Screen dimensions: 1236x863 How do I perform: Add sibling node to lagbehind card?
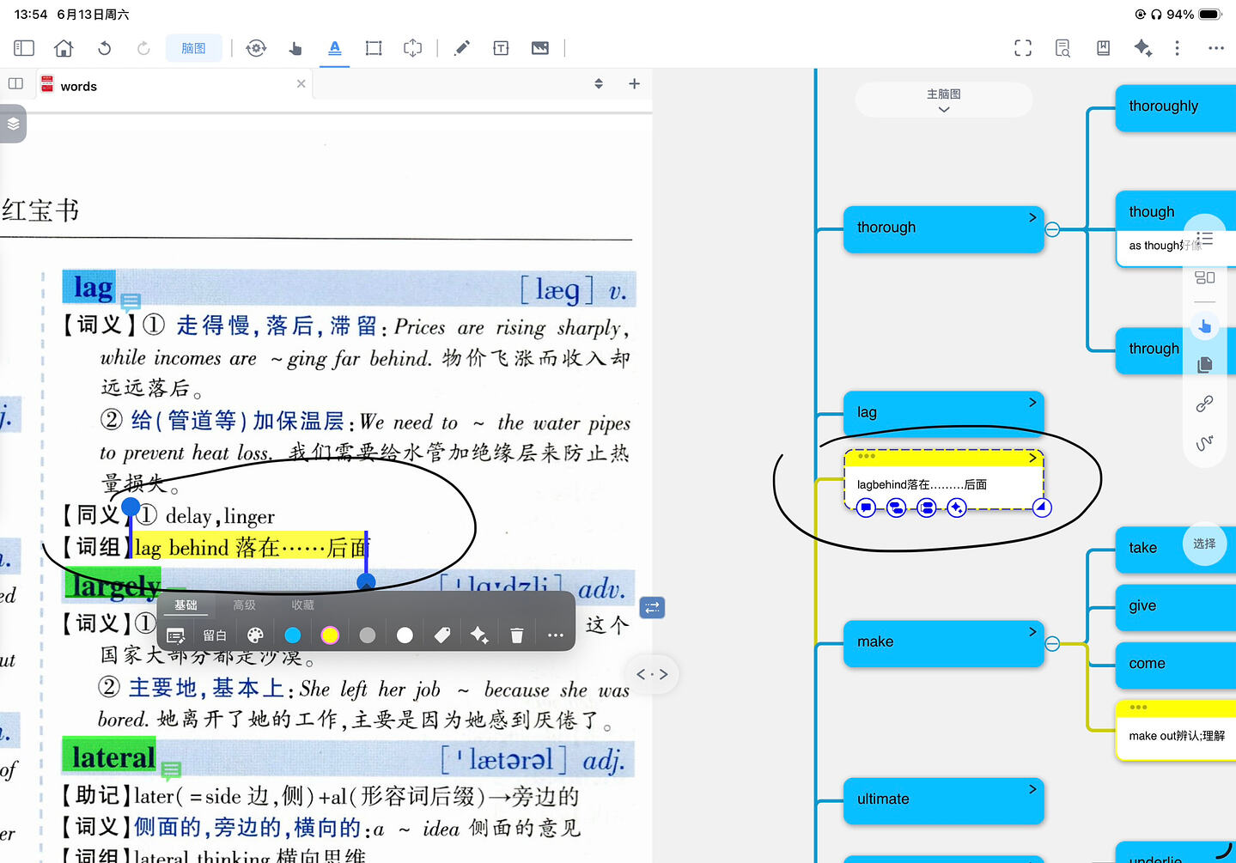(926, 507)
